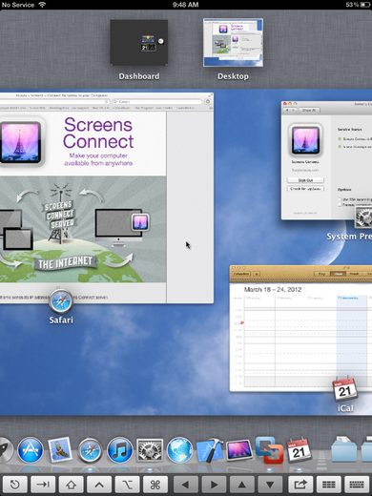Click the plus button in iCal toolbar
Viewport: 372px width, 496px height.
tap(257, 274)
